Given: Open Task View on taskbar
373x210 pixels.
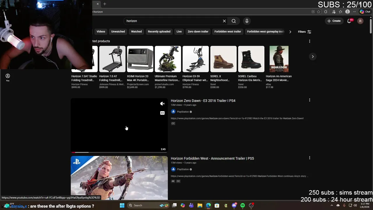Looking at the screenshot, I should pos(174,205).
